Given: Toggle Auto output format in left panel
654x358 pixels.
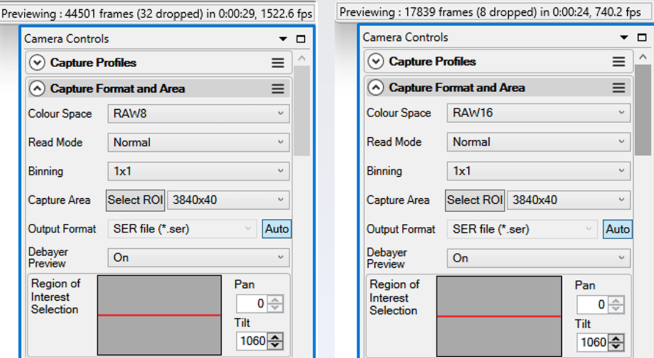Looking at the screenshot, I should (277, 229).
